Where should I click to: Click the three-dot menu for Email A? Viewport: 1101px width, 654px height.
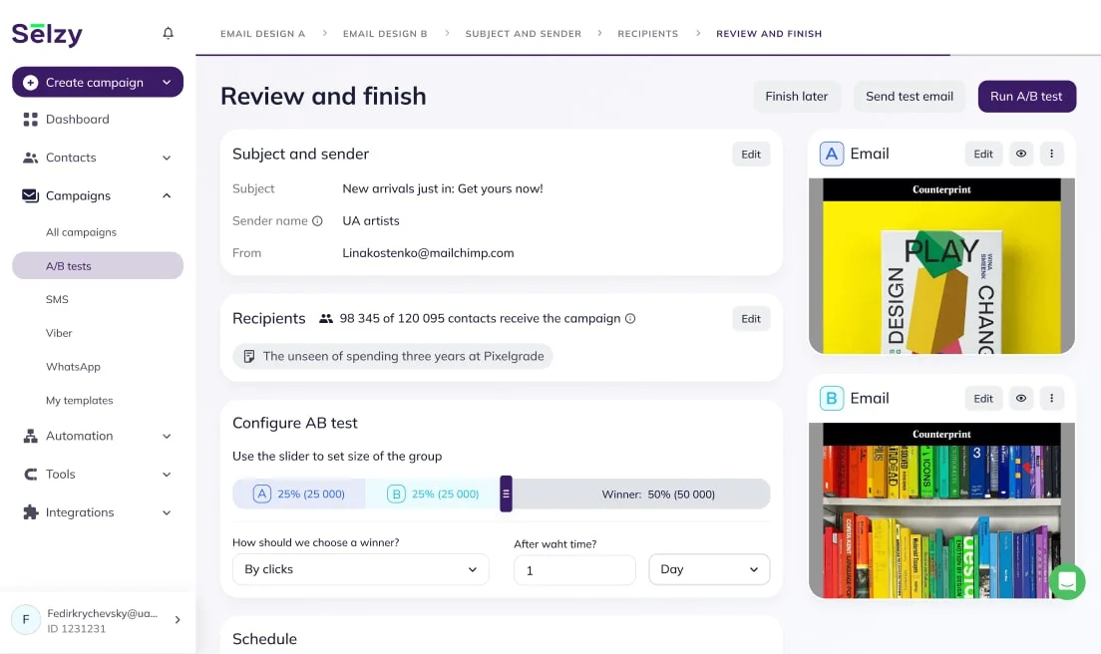[1051, 154]
